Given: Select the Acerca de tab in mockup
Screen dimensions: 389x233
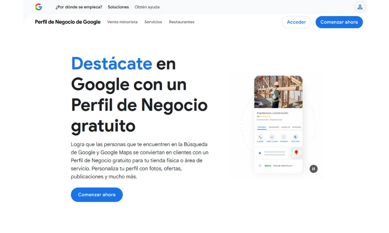Looking at the screenshot, I should [286, 127].
